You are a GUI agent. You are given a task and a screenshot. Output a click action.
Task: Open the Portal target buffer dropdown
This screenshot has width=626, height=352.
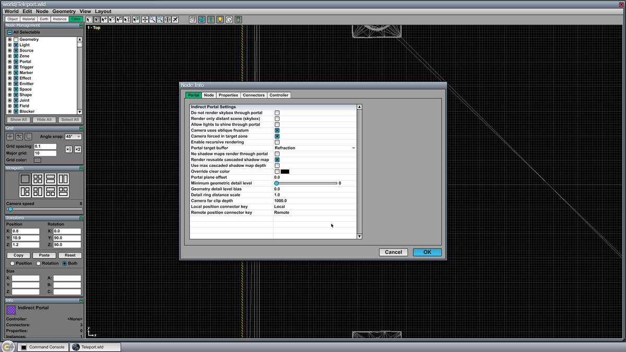click(x=354, y=148)
